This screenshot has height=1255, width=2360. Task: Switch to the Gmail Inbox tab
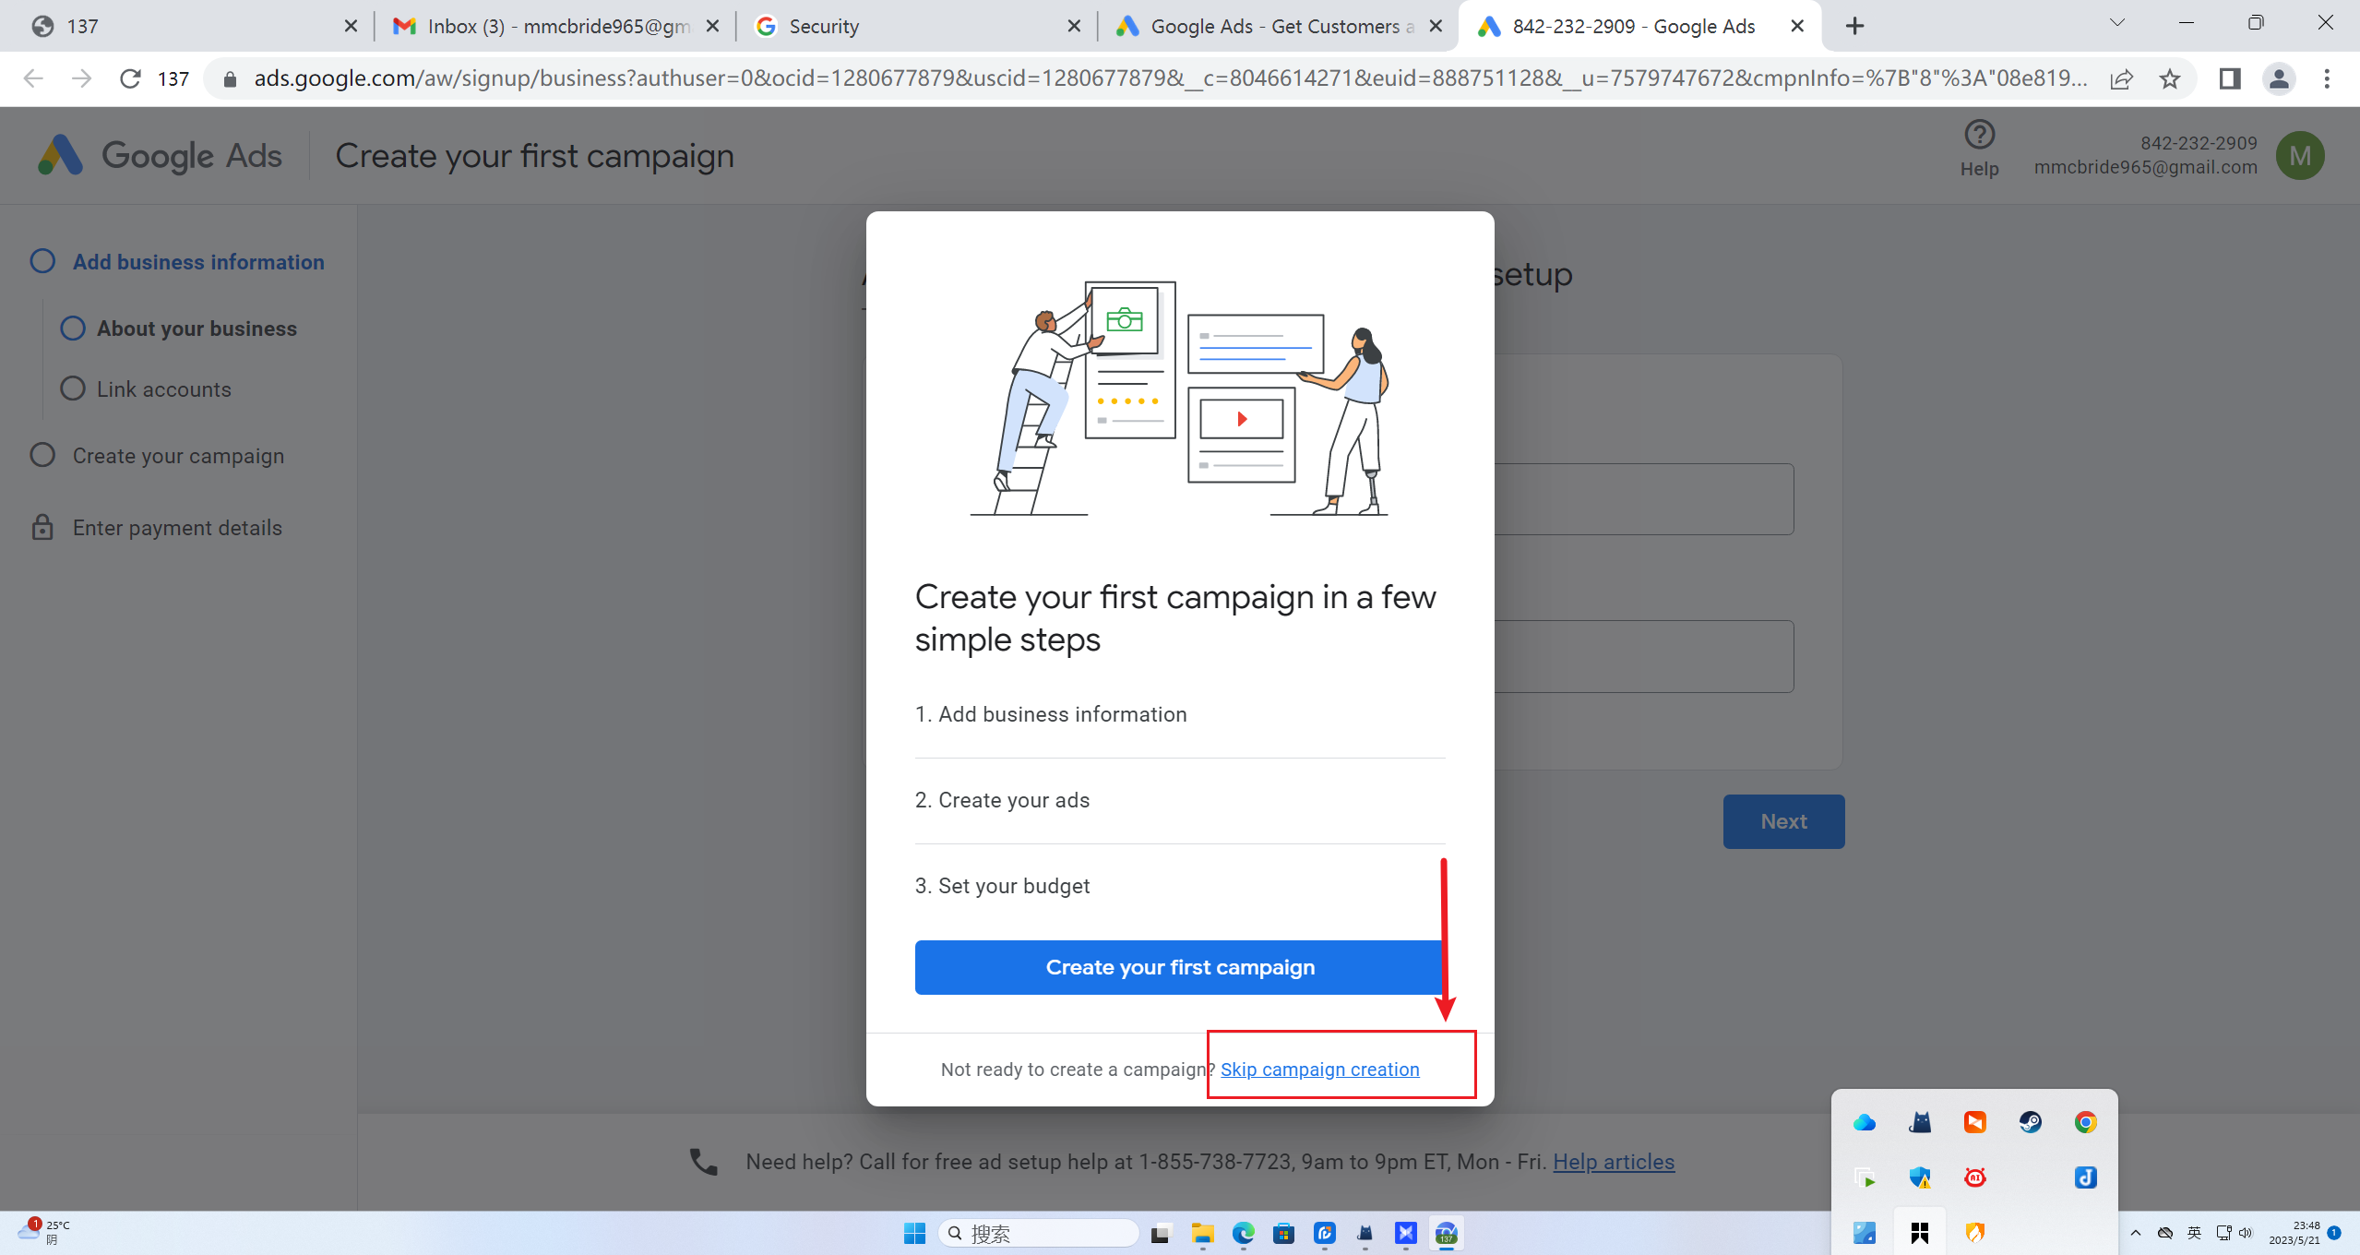[x=544, y=26]
